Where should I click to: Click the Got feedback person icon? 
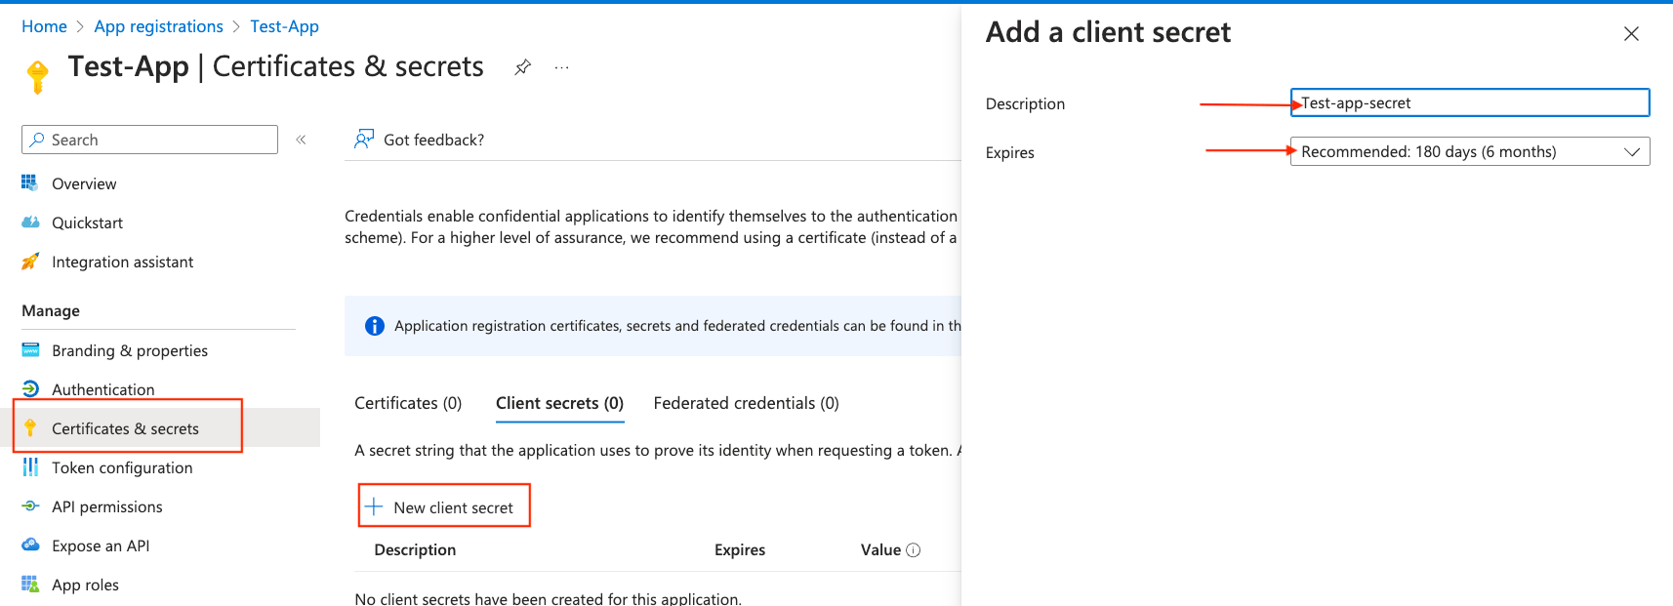click(364, 140)
